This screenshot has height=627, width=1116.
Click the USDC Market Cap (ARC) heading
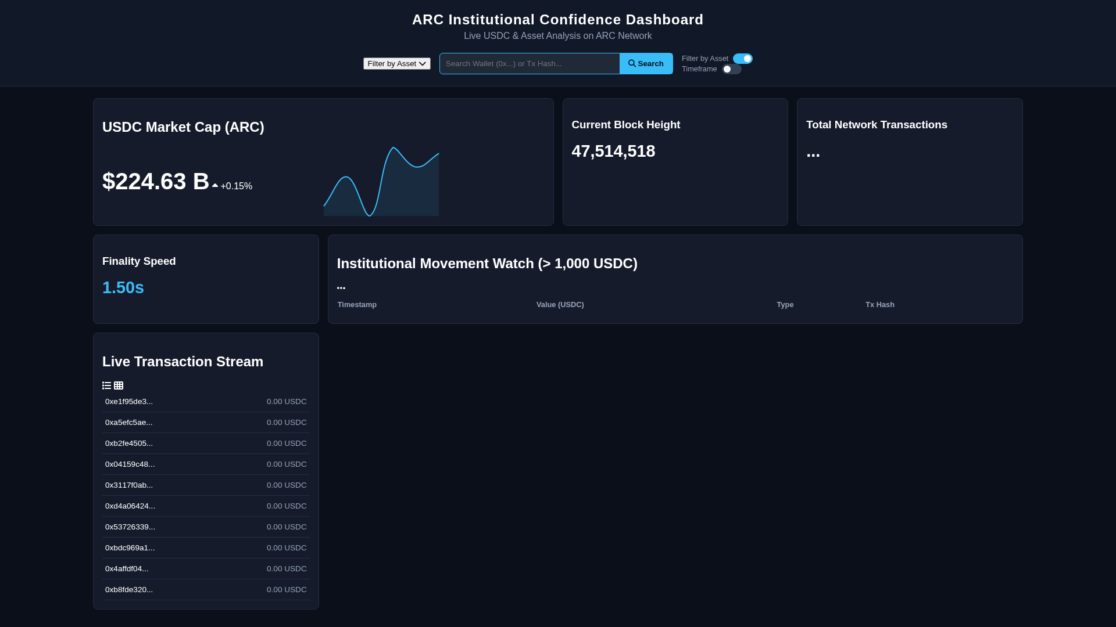tap(183, 127)
